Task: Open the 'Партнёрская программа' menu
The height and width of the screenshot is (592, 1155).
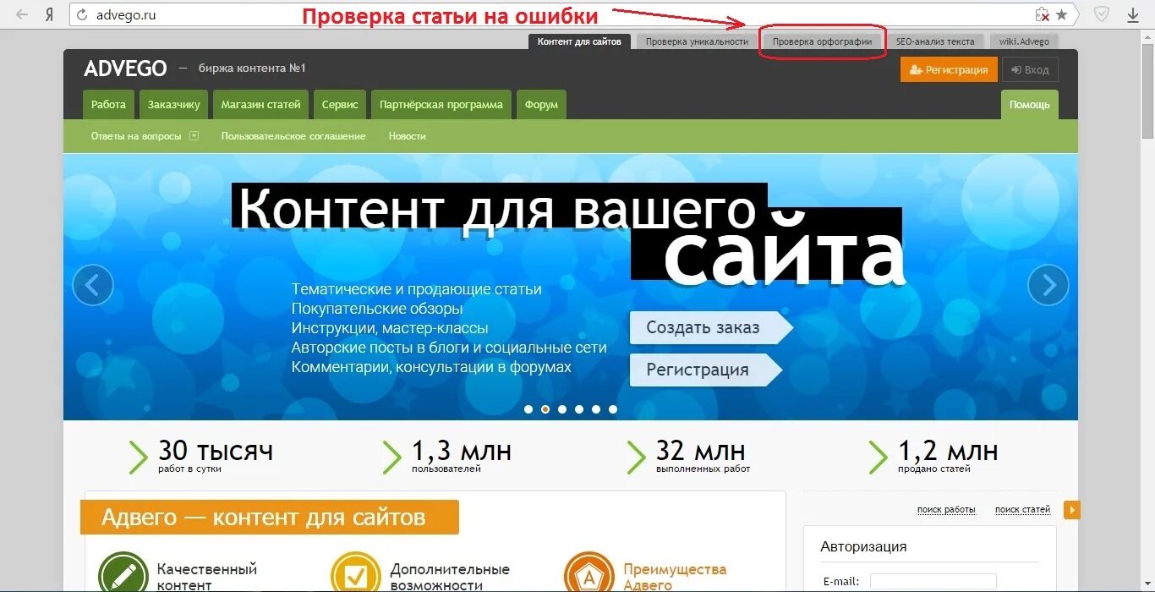Action: tap(441, 105)
